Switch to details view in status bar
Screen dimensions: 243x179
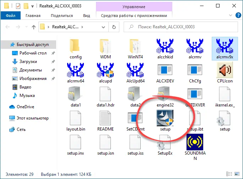(x=229, y=174)
